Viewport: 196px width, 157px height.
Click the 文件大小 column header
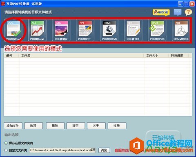click(156, 55)
